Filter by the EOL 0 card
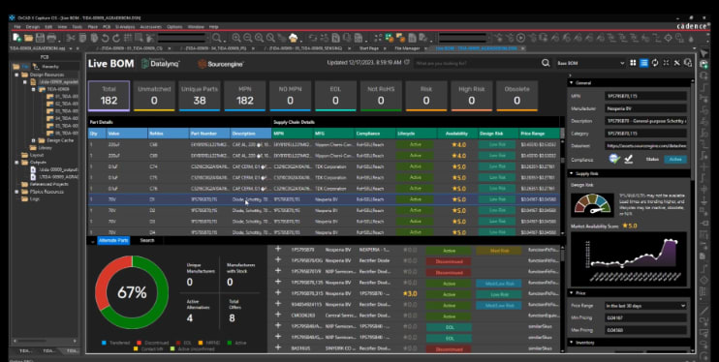Screen dimensions: 719x362 [x=335, y=96]
